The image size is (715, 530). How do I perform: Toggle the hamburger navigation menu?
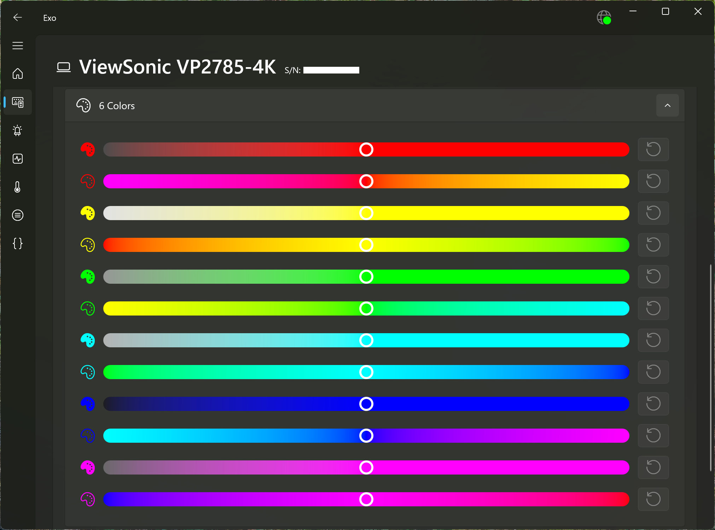tap(17, 46)
